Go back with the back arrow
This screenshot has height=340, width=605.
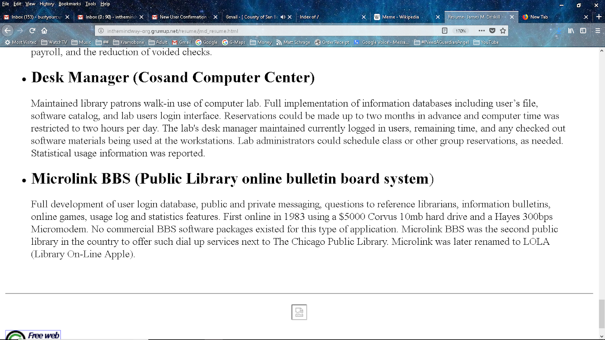(x=8, y=31)
